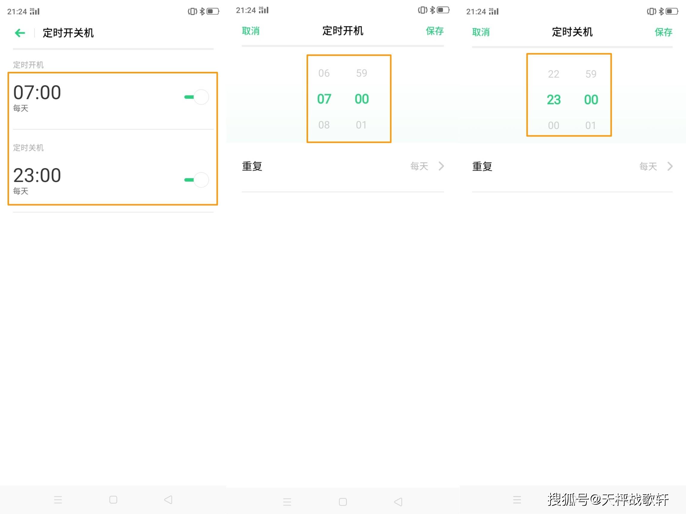Select hour 22 in power-off time picker
The width and height of the screenshot is (686, 514).
[554, 74]
